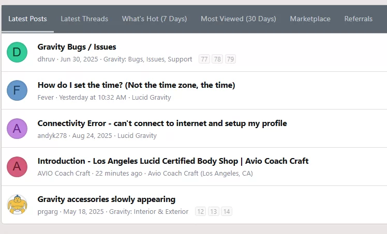This screenshot has width=387, height=234.
Task: Jump to page 79 of Gravity Bugs thread
Action: point(230,59)
